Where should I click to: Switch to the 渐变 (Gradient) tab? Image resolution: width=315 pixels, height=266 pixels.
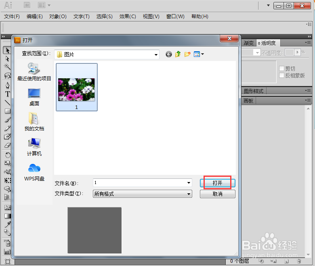tap(249, 43)
